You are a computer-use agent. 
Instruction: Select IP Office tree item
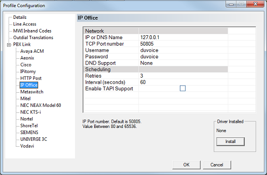click(29, 85)
